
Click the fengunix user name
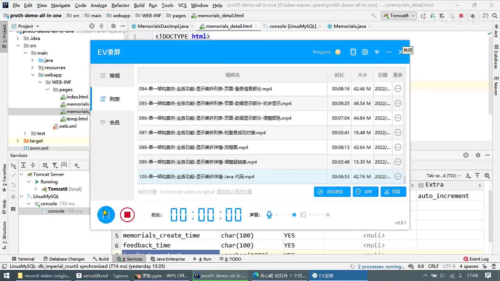pos(322,52)
